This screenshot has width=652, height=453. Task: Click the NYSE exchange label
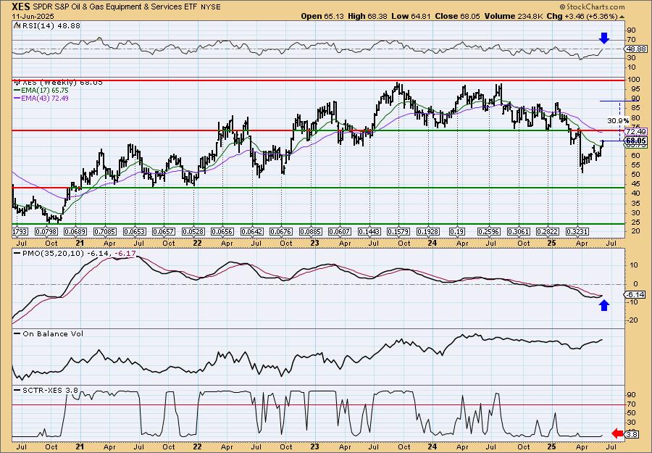pos(209,7)
